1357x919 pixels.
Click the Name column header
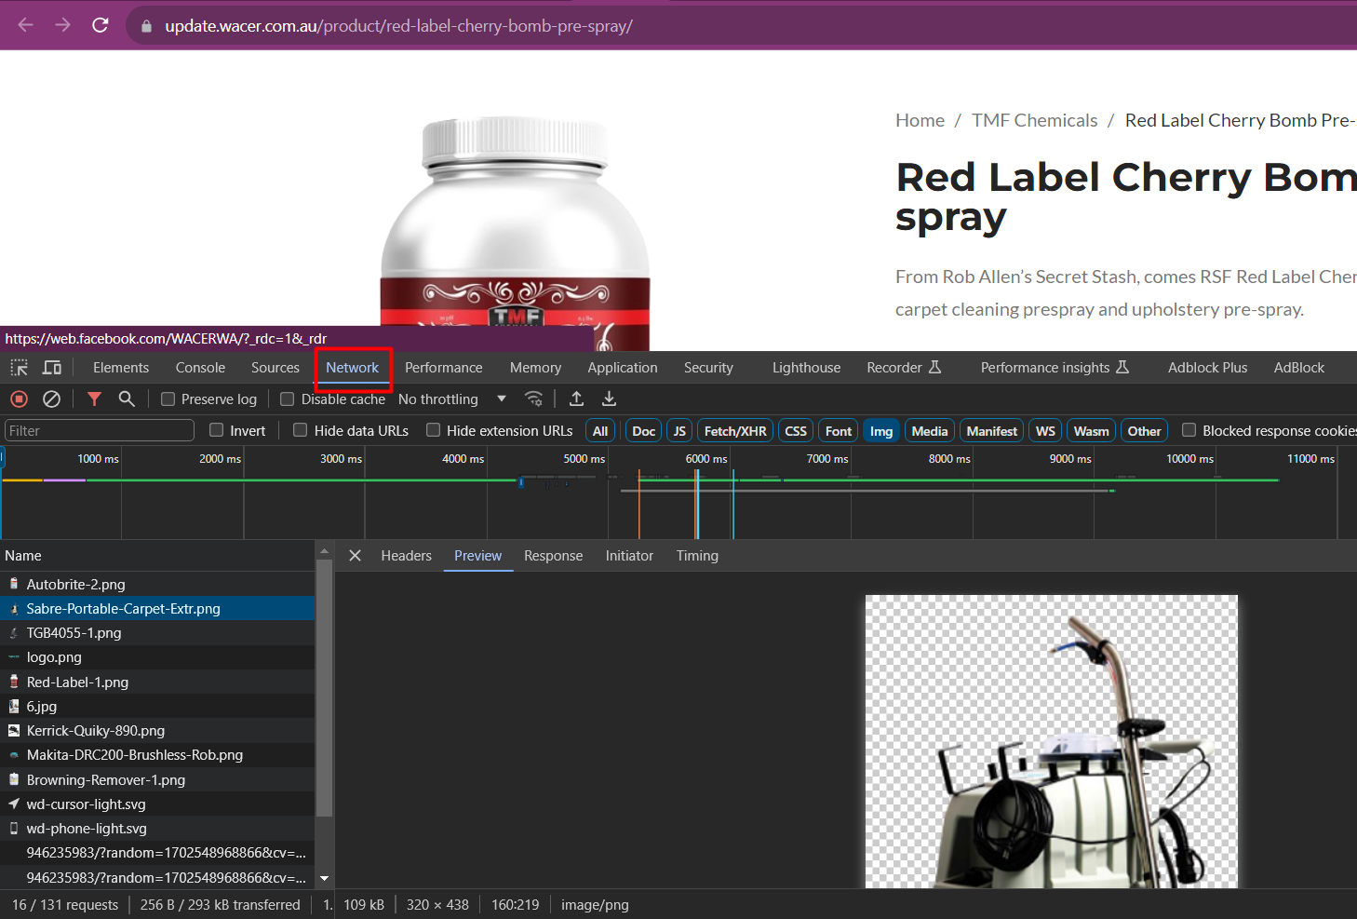tap(157, 556)
